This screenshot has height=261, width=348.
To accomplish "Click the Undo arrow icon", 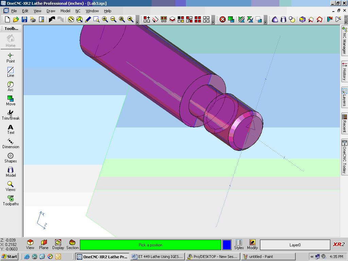I will pyautogui.click(x=52, y=19).
